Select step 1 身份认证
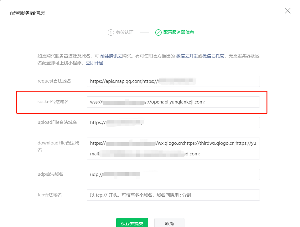 coord(121,32)
